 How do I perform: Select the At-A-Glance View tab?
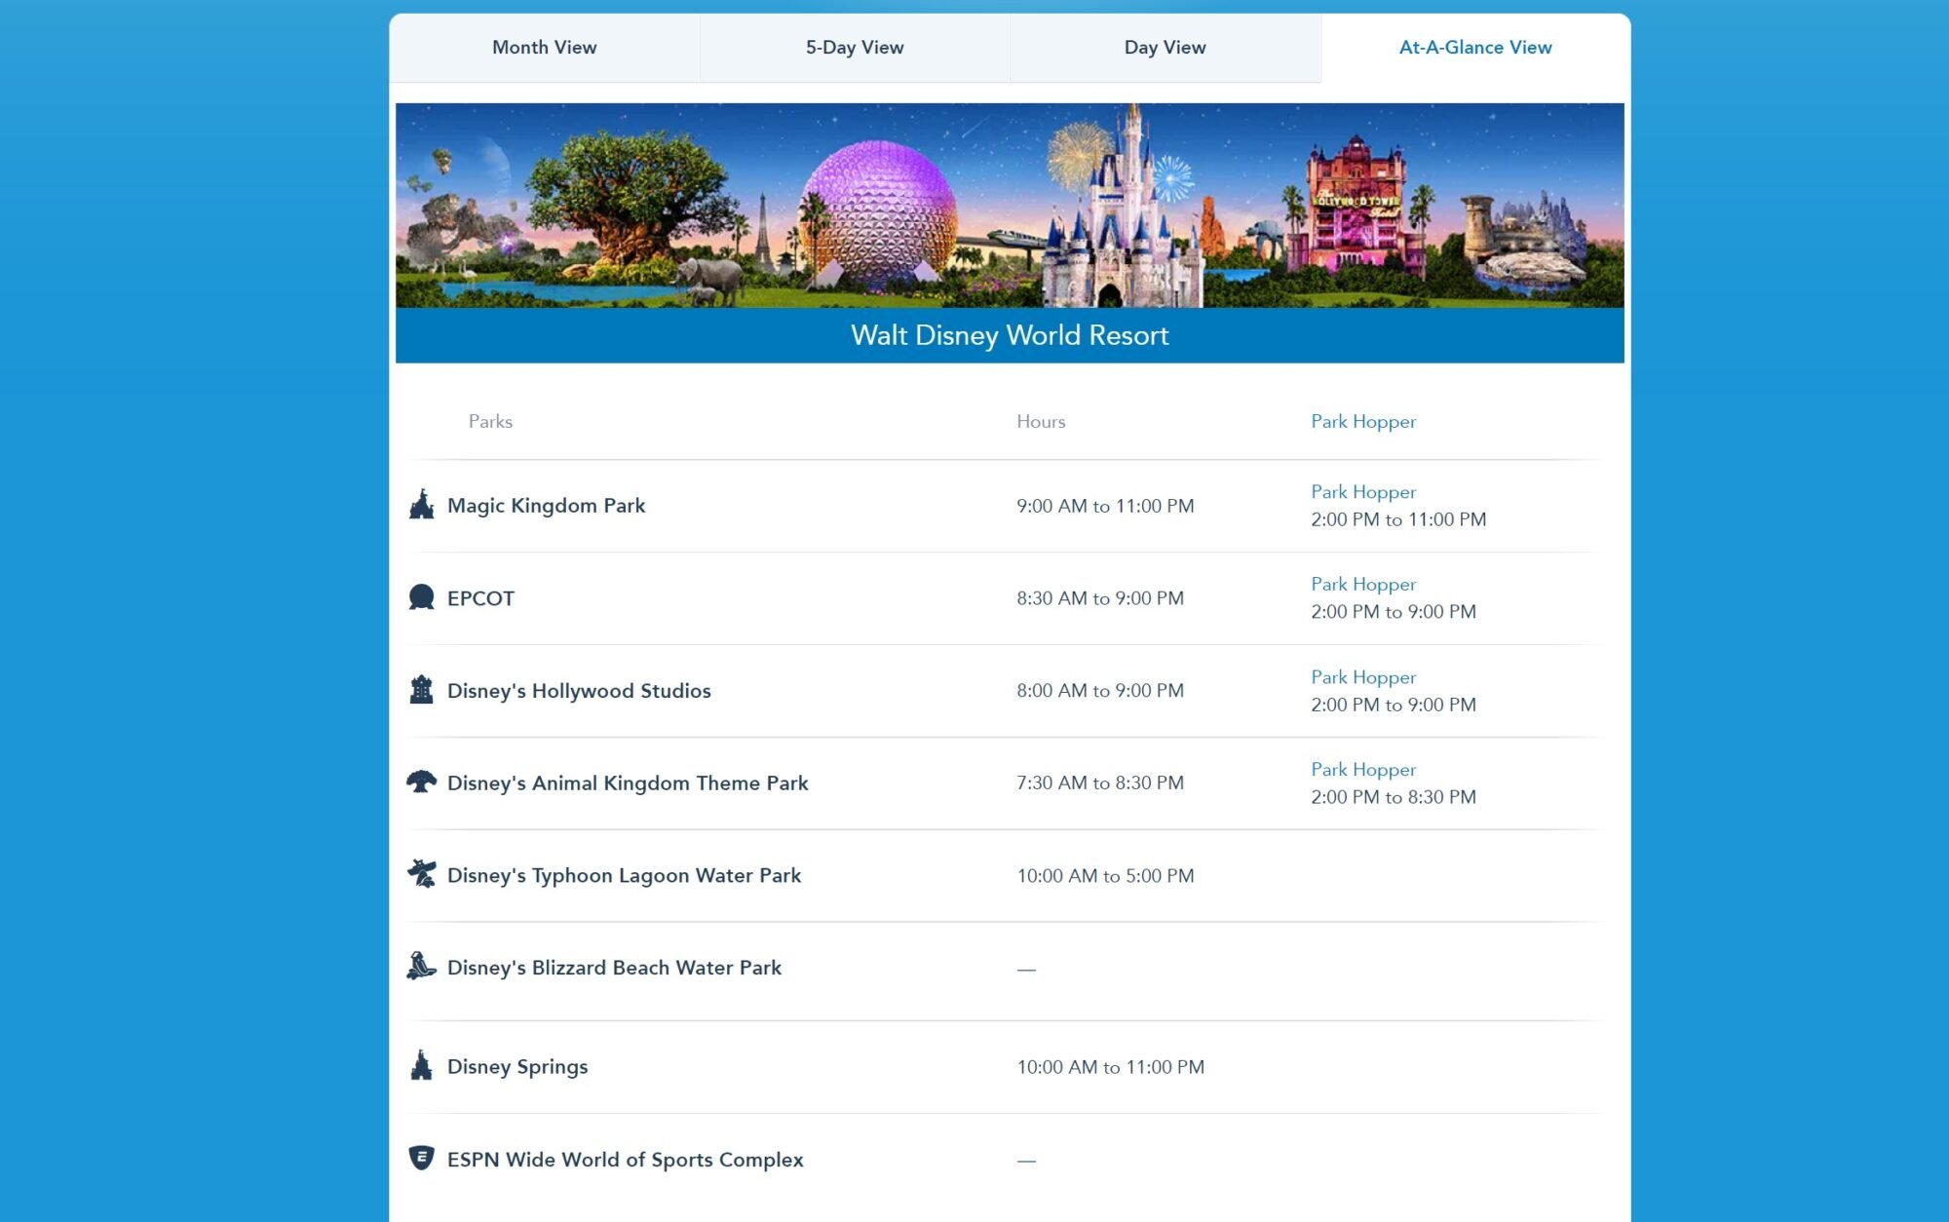pos(1475,48)
